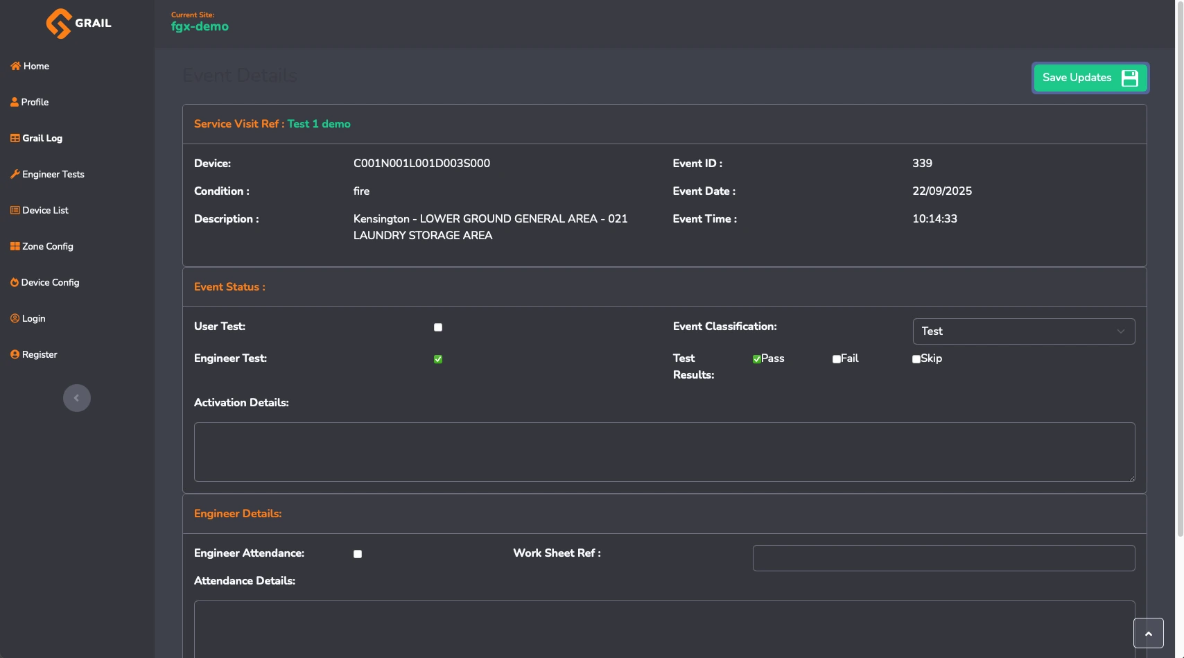This screenshot has height=658, width=1184.
Task: Enable the User Test checkbox
Action: click(x=438, y=327)
